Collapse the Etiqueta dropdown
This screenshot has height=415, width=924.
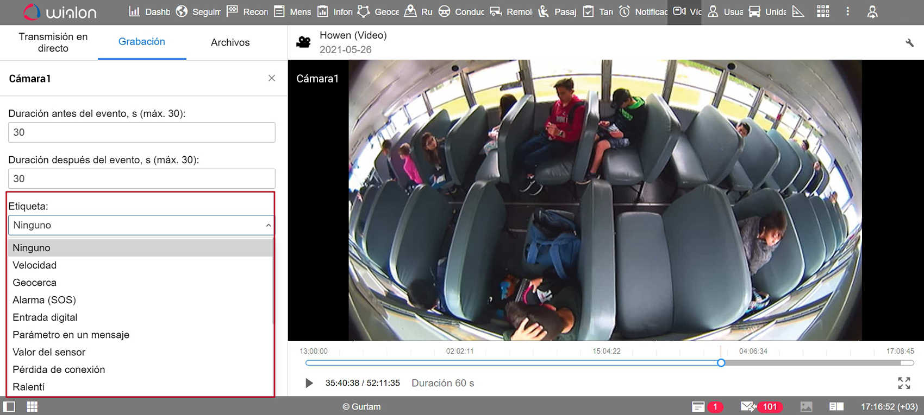pos(268,225)
